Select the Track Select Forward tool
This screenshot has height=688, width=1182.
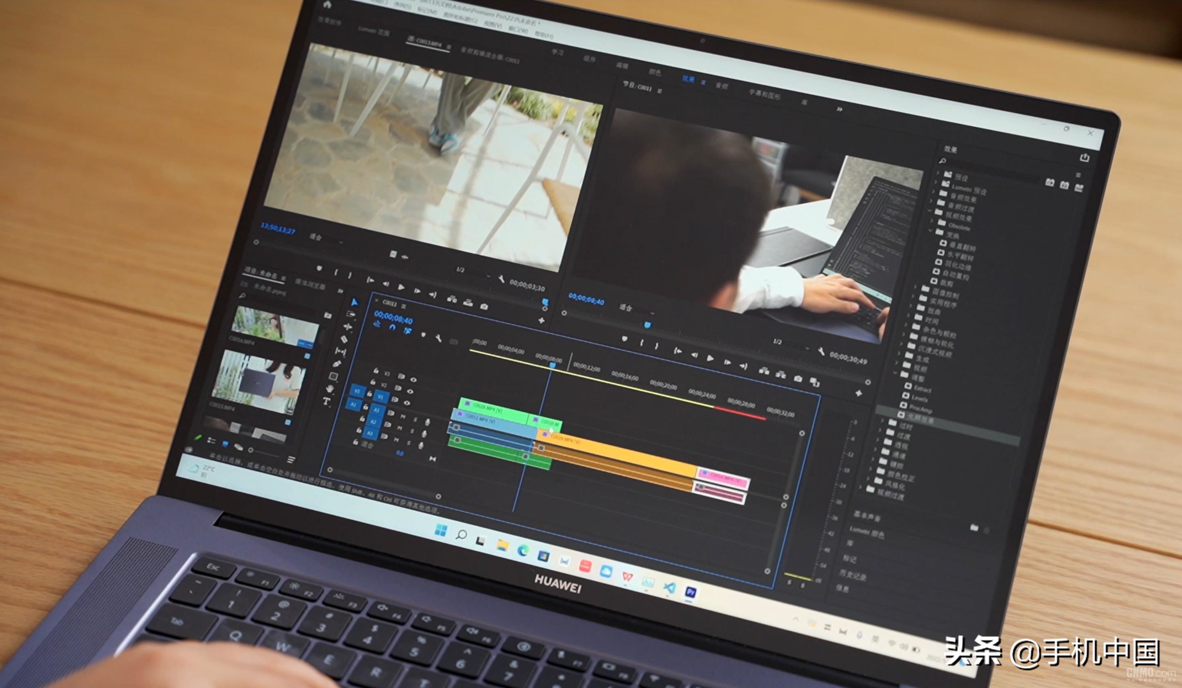351,314
